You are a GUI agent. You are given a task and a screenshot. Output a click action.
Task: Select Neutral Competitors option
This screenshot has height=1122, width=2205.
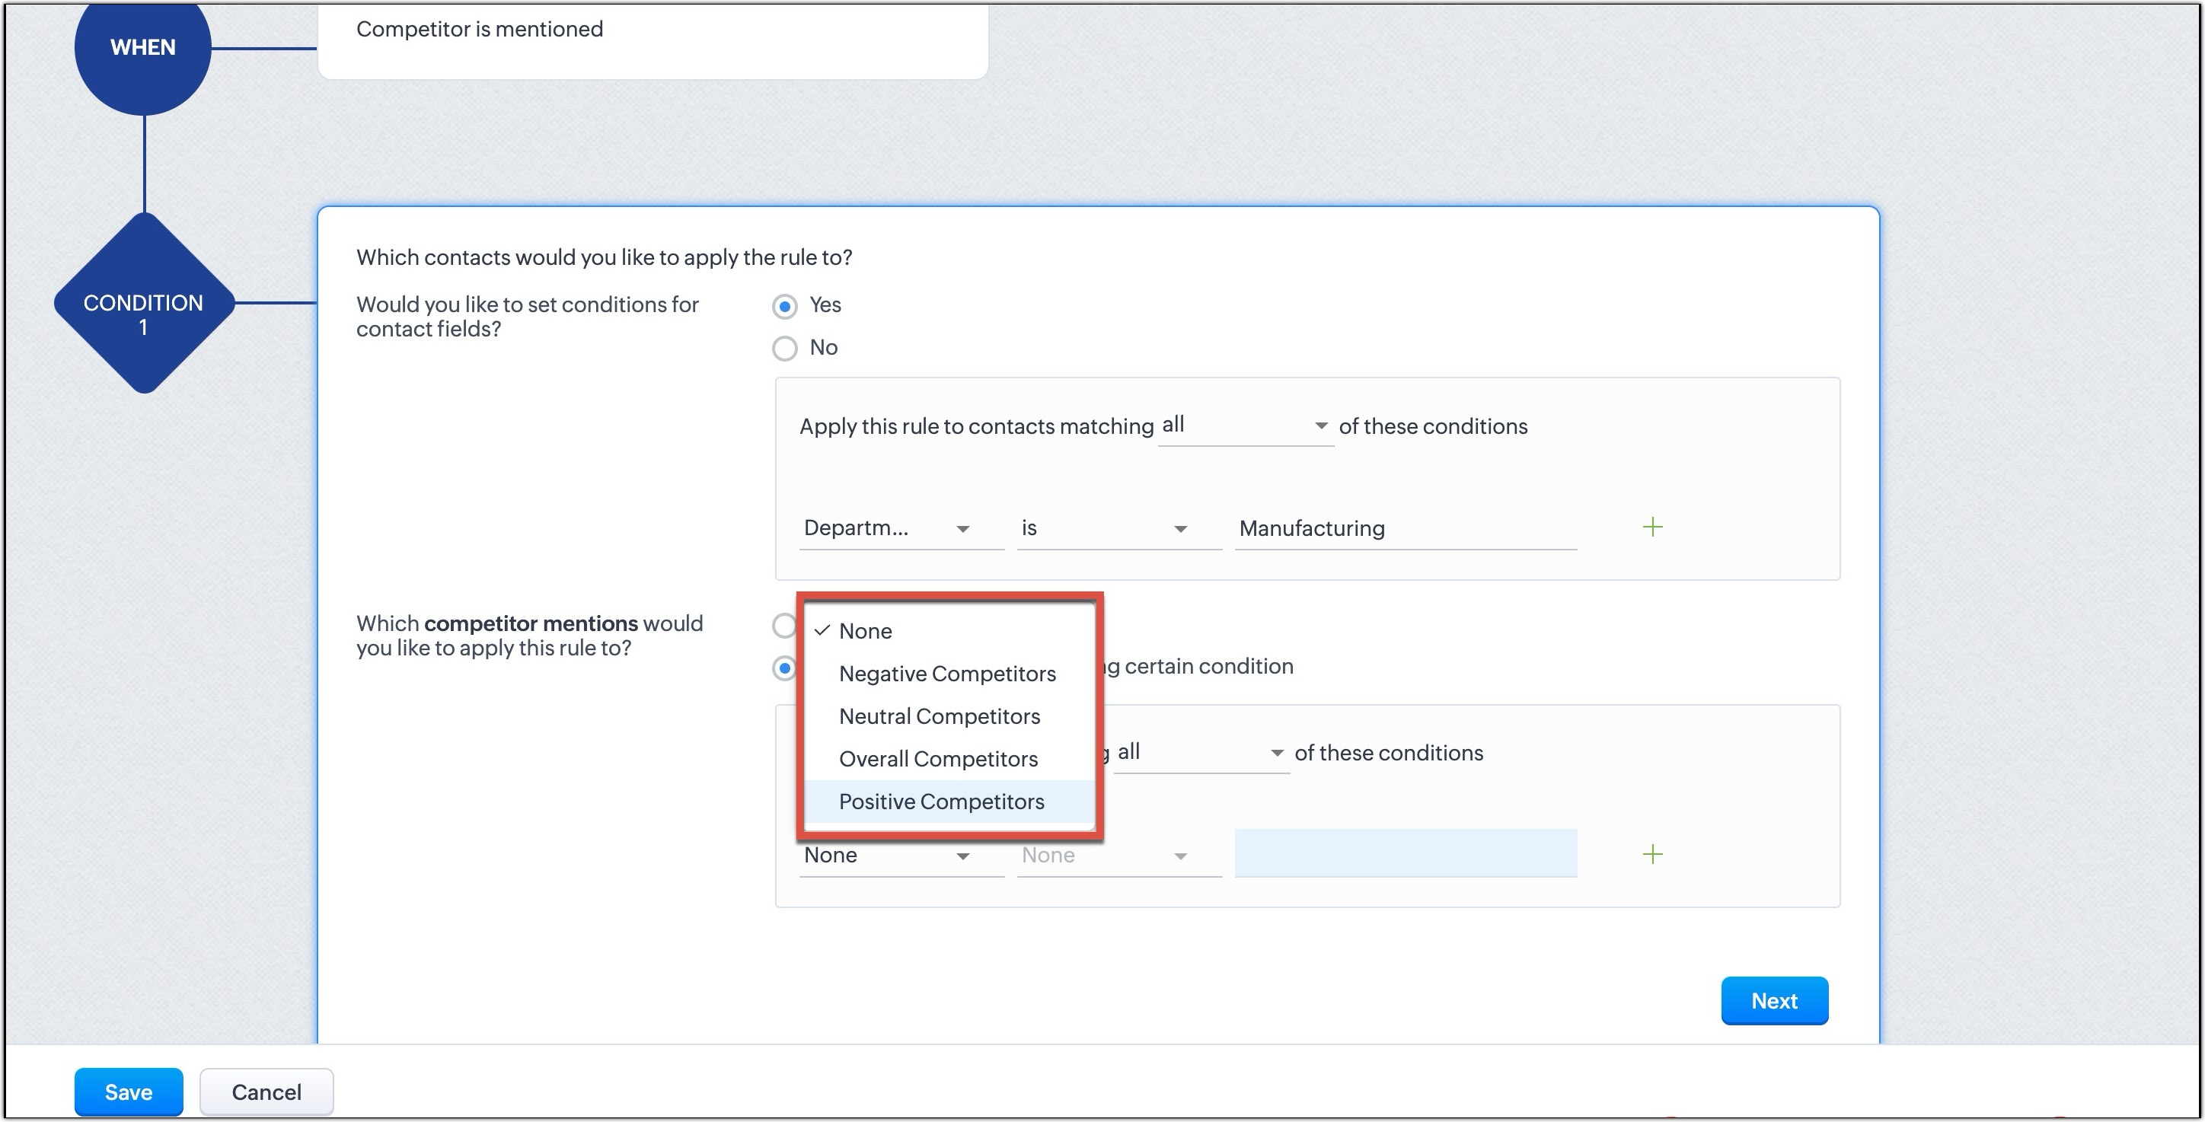tap(939, 716)
